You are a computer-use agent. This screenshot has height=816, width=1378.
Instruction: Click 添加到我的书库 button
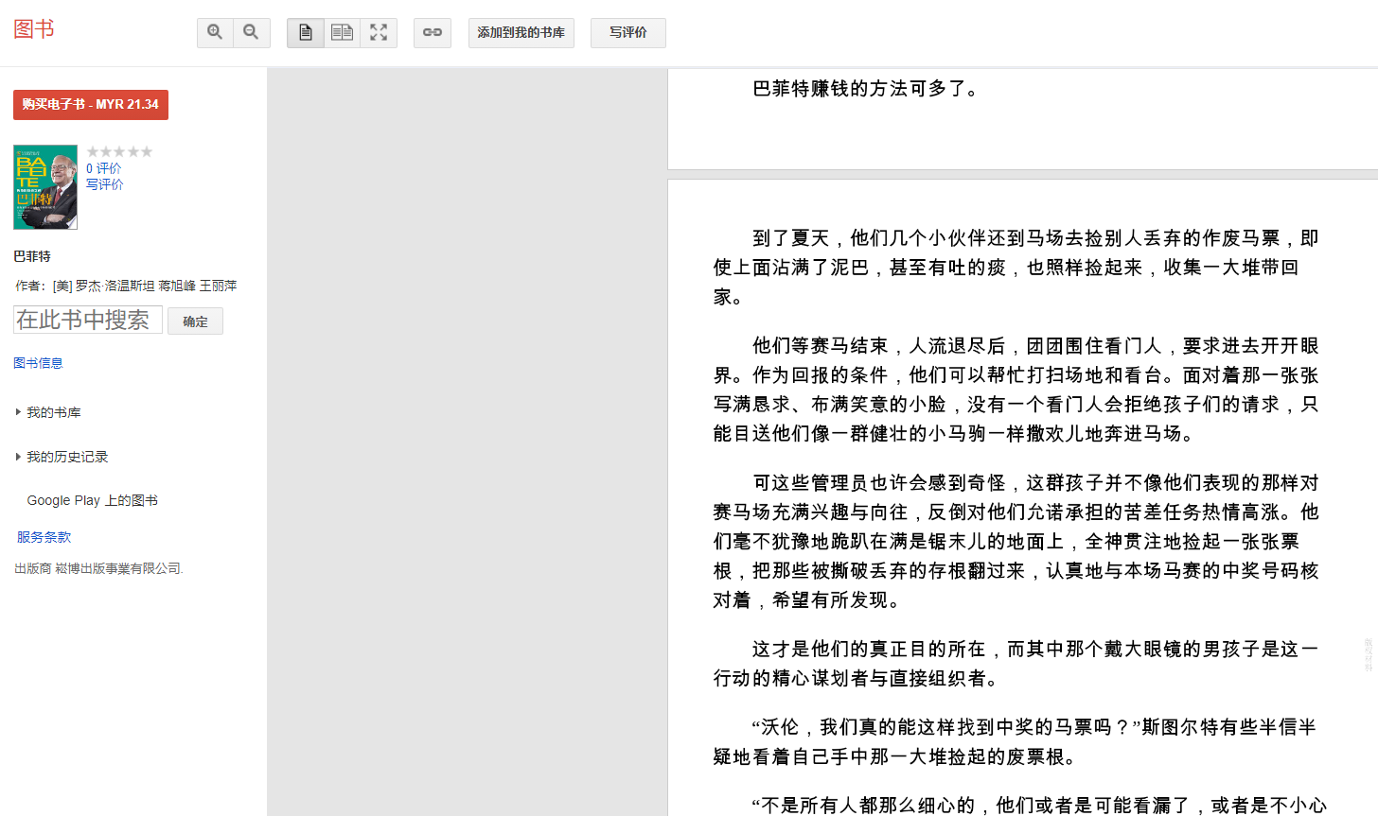click(x=521, y=32)
